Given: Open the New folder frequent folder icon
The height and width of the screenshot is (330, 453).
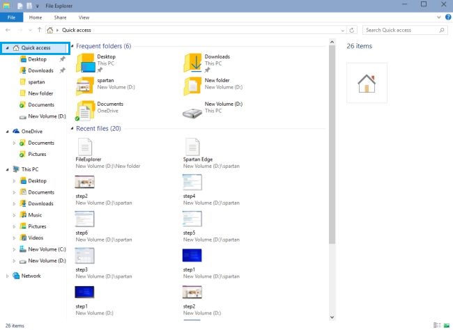Looking at the screenshot, I should click(192, 86).
